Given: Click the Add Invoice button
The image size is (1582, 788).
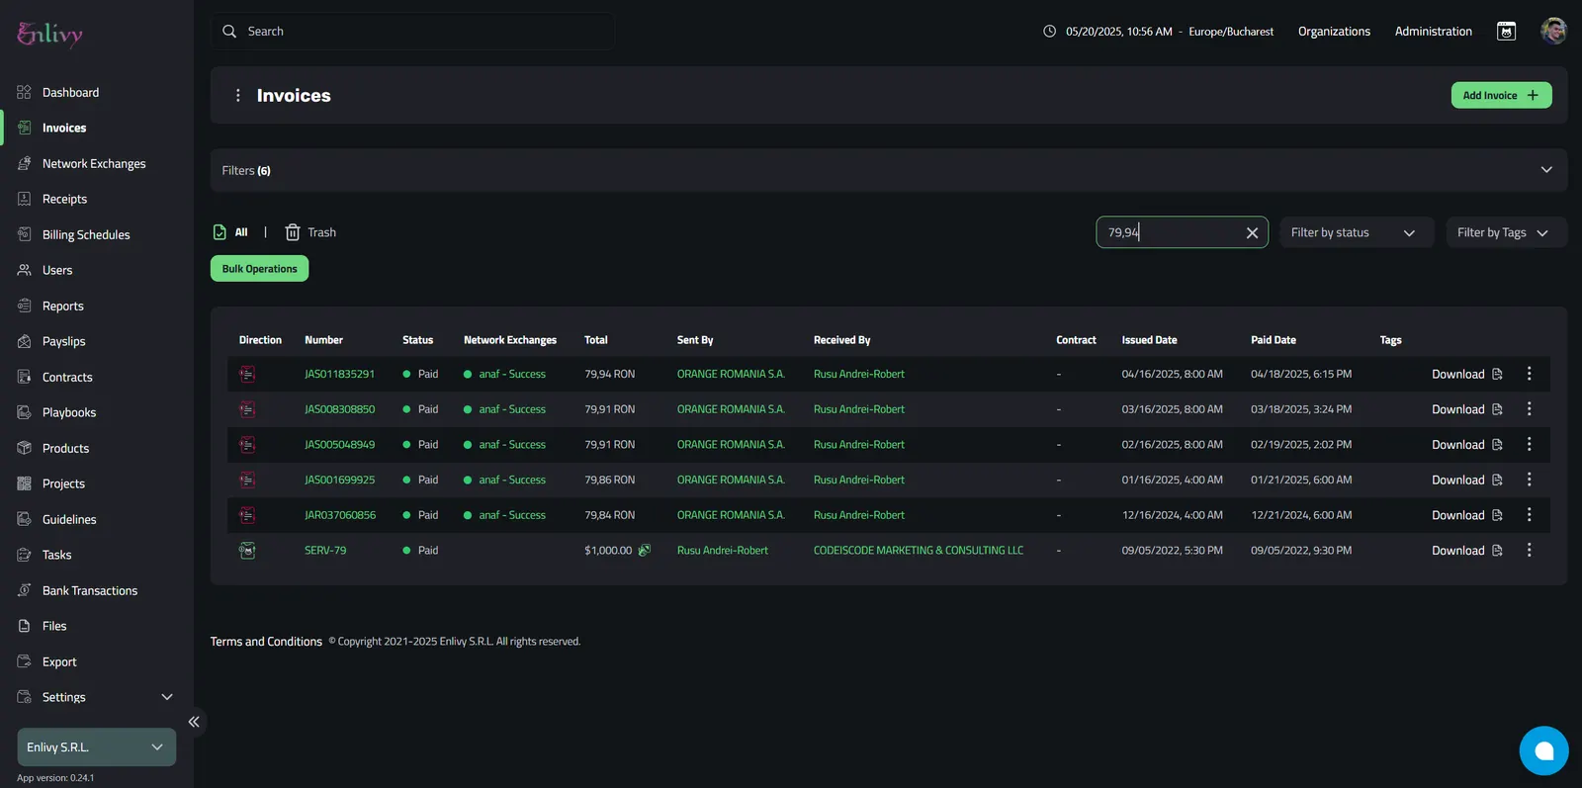Looking at the screenshot, I should (x=1501, y=95).
